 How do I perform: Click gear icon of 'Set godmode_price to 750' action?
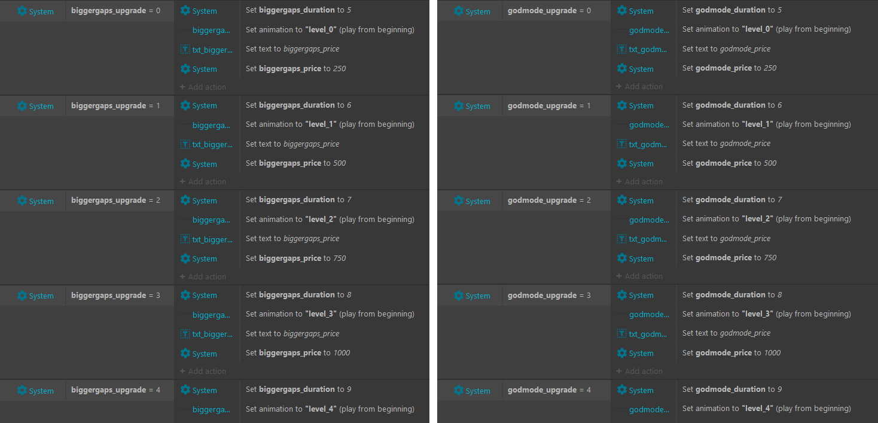(x=622, y=258)
